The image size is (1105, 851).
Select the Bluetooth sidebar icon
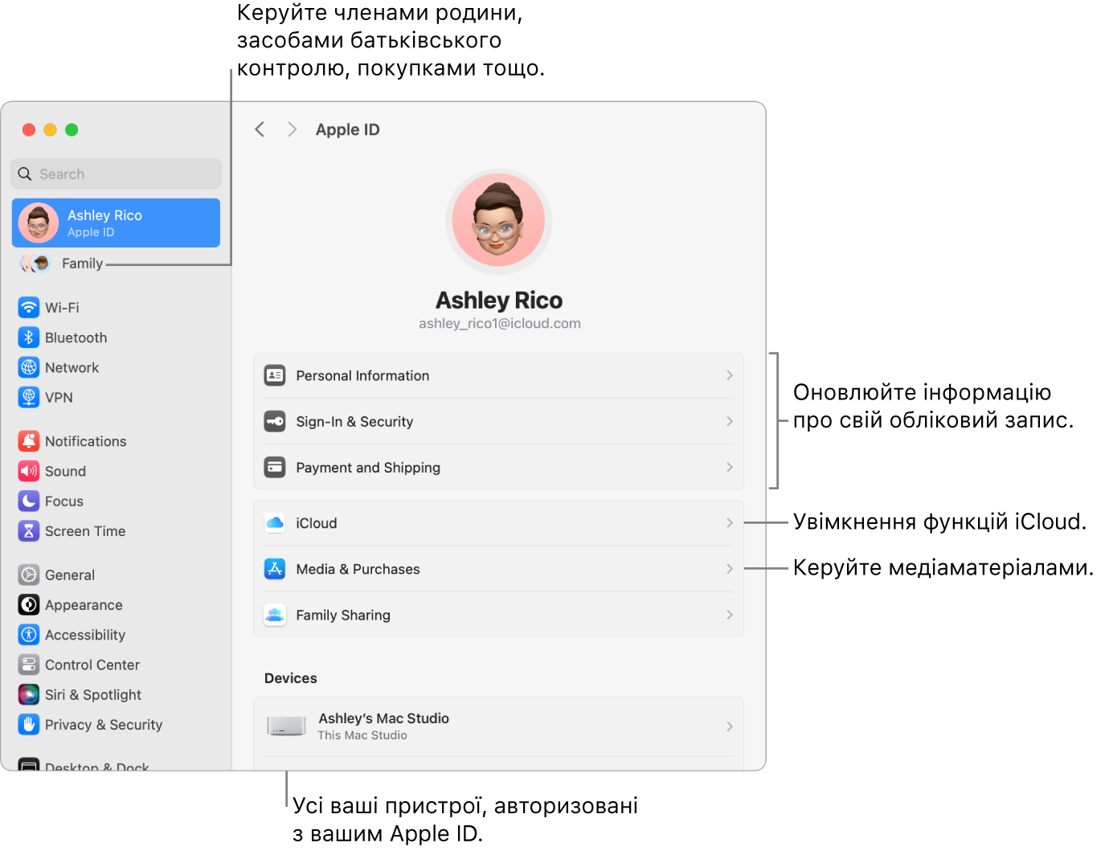coord(29,338)
